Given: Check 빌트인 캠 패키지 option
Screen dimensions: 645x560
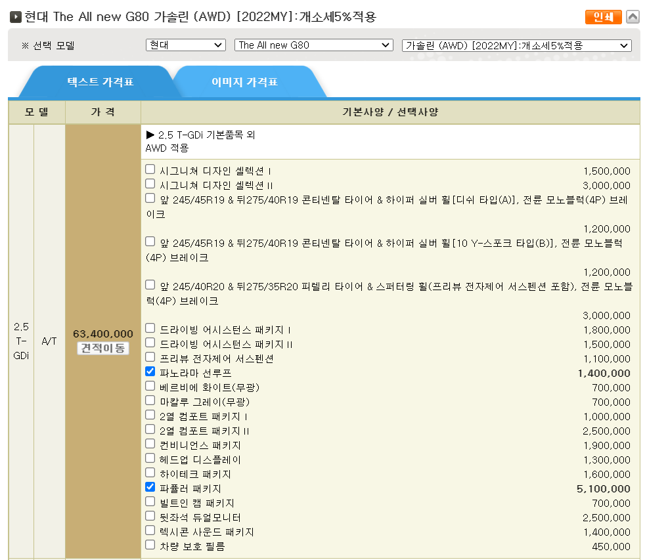Looking at the screenshot, I should [150, 502].
